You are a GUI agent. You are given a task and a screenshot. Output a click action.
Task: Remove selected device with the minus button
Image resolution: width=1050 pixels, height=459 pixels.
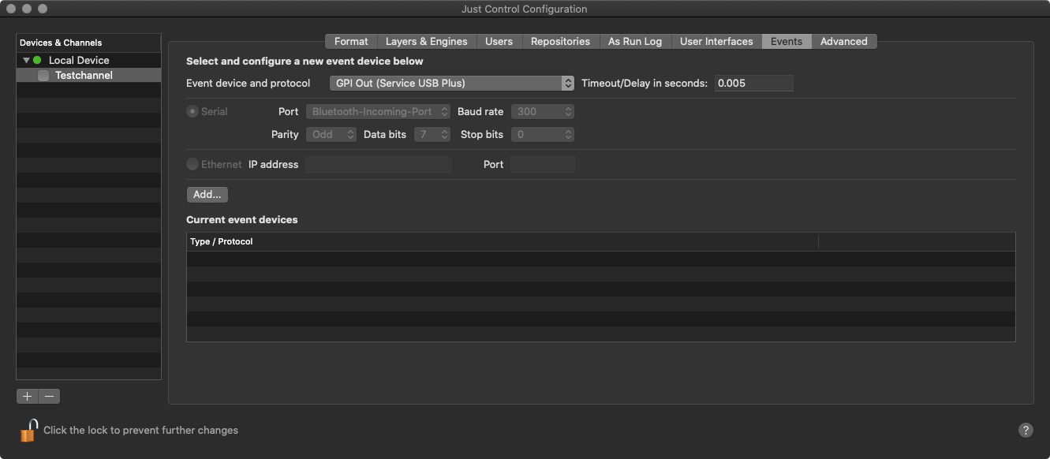pyautogui.click(x=49, y=396)
